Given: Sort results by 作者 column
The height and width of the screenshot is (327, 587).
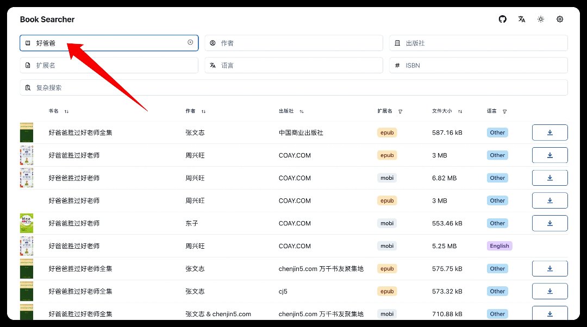Looking at the screenshot, I should tap(203, 111).
